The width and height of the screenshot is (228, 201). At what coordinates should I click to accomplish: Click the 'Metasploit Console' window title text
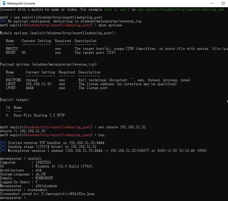pos(21,3)
